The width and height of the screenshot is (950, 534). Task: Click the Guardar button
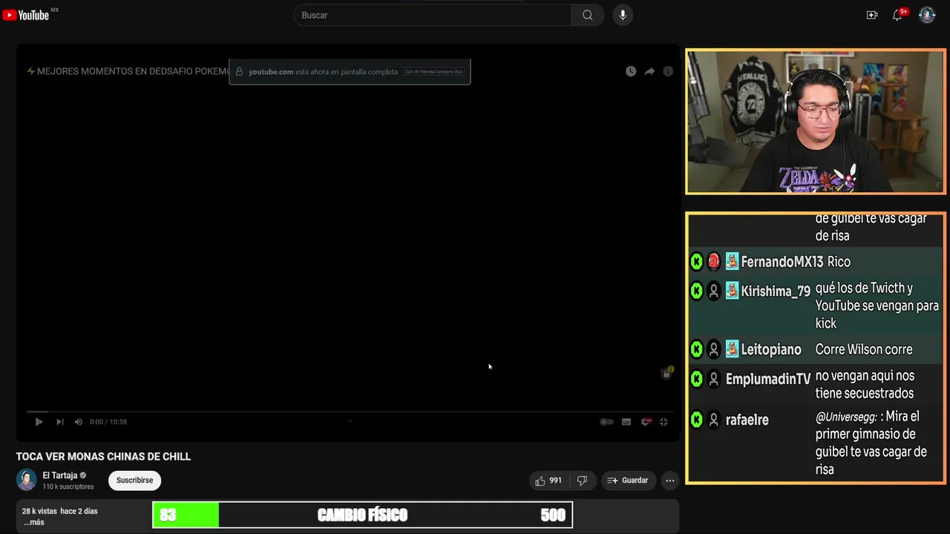tap(628, 481)
